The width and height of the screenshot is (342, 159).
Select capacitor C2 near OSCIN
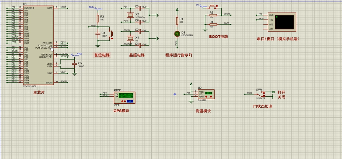(x=140, y=32)
